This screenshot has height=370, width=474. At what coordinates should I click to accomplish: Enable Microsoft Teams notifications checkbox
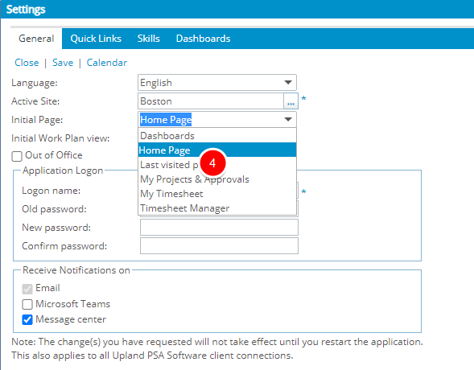(x=27, y=304)
